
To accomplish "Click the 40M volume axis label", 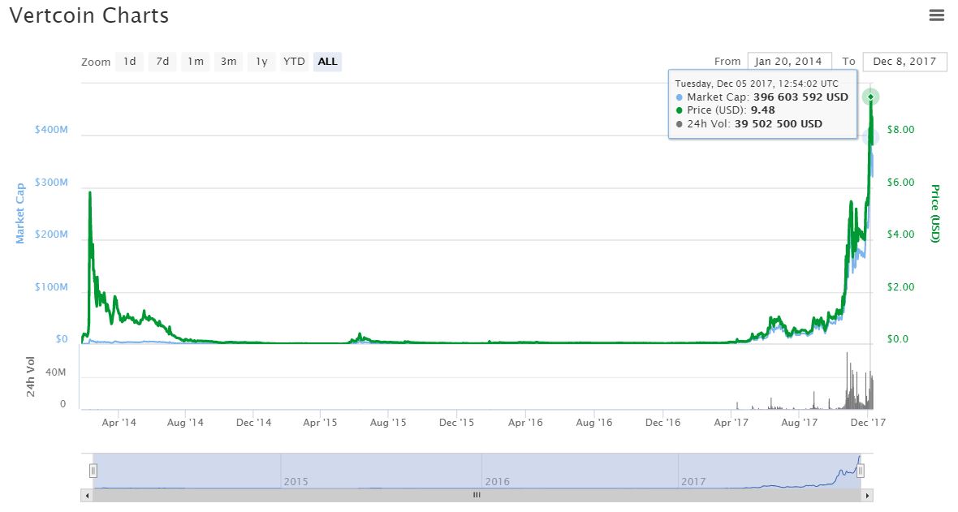I will point(55,372).
